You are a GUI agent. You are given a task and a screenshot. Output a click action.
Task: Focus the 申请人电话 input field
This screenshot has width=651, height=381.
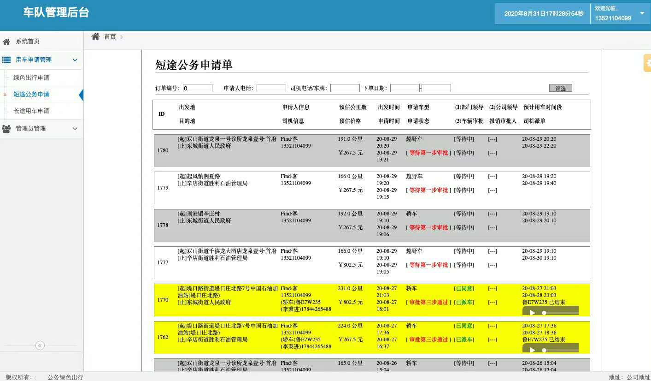tap(271, 88)
